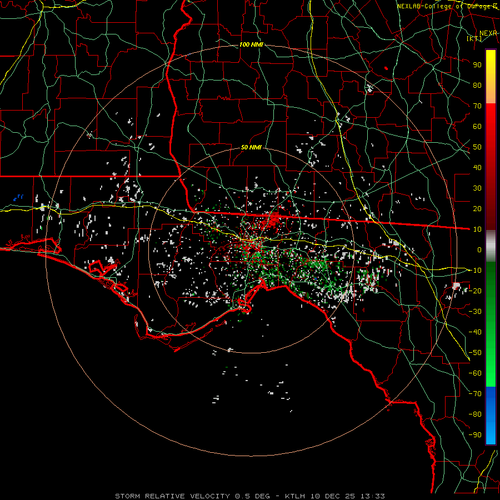The width and height of the screenshot is (500, 500).
Task: Click the 0 value on the velocity scale
Action: [479, 249]
